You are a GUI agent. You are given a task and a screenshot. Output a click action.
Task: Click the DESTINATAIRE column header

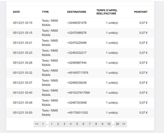[x=77, y=12]
